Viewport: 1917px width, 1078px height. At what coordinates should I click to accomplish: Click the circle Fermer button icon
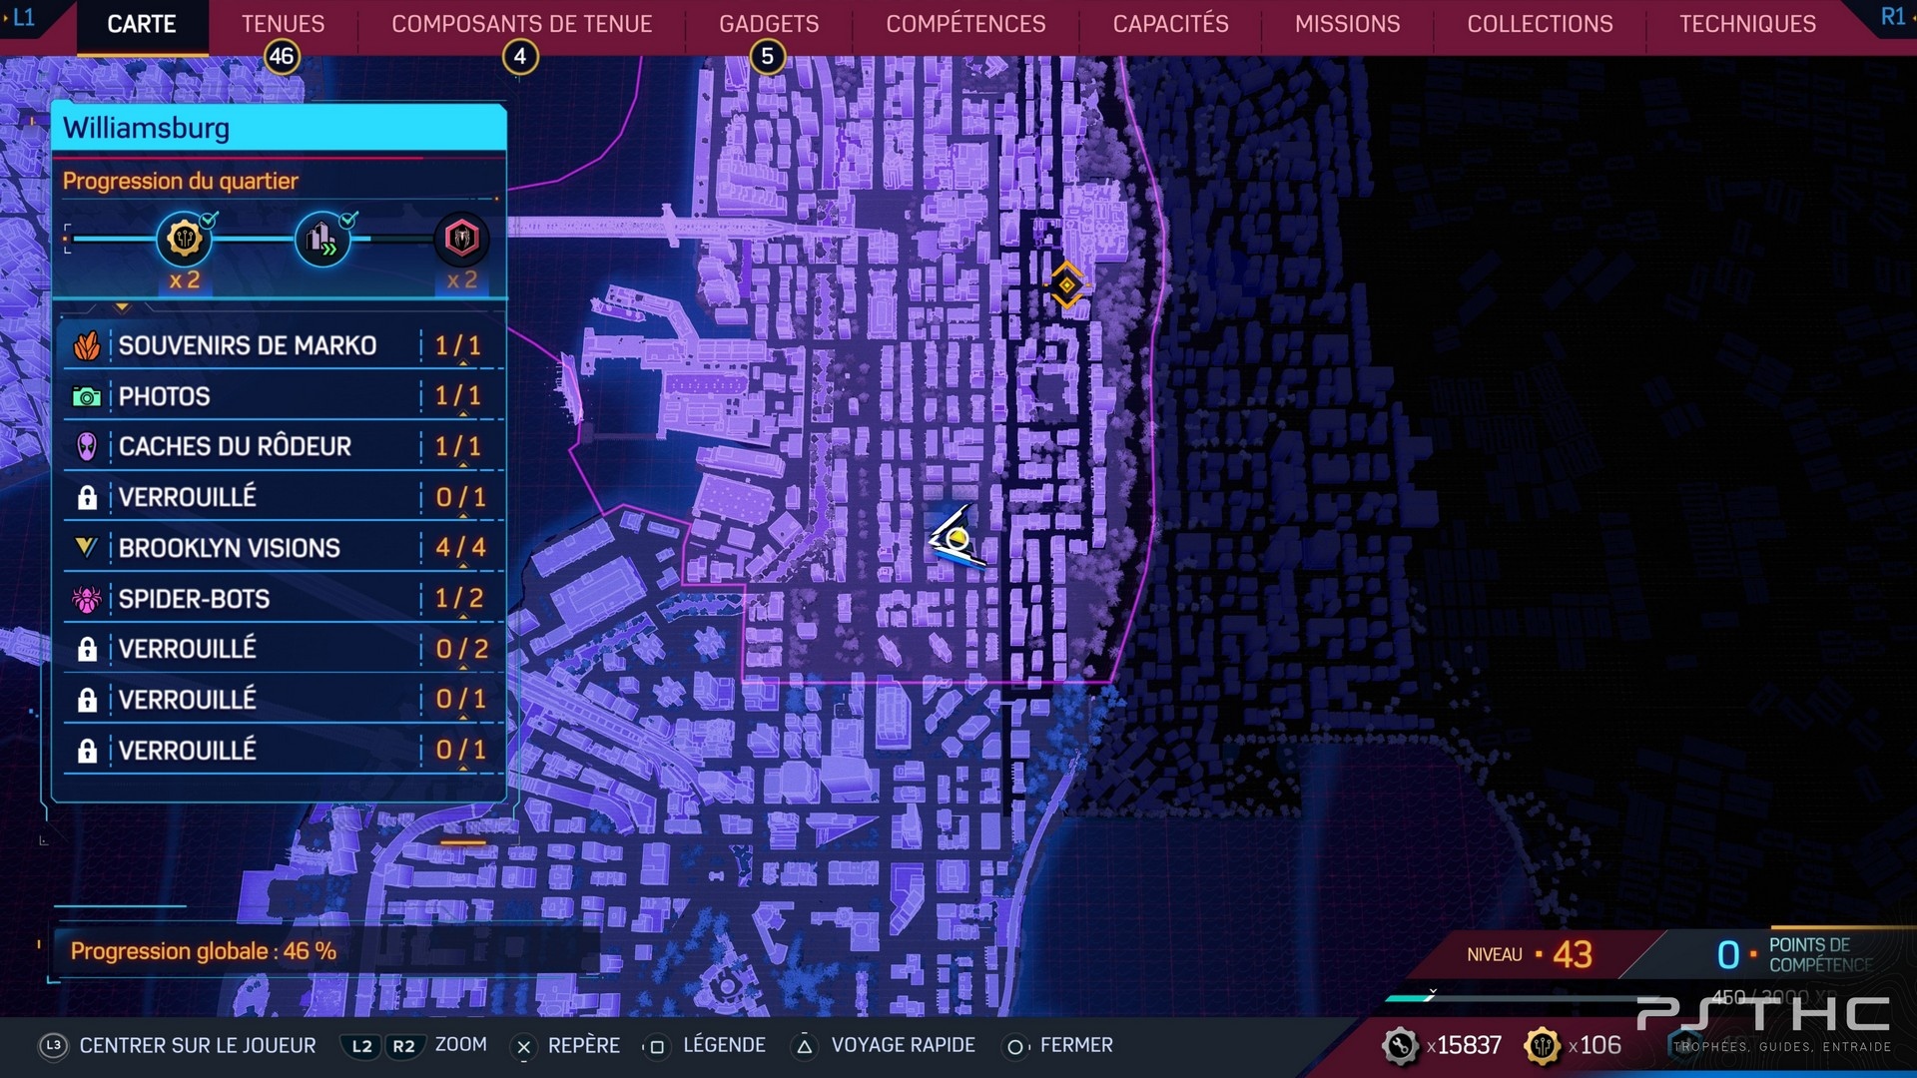(x=1014, y=1047)
